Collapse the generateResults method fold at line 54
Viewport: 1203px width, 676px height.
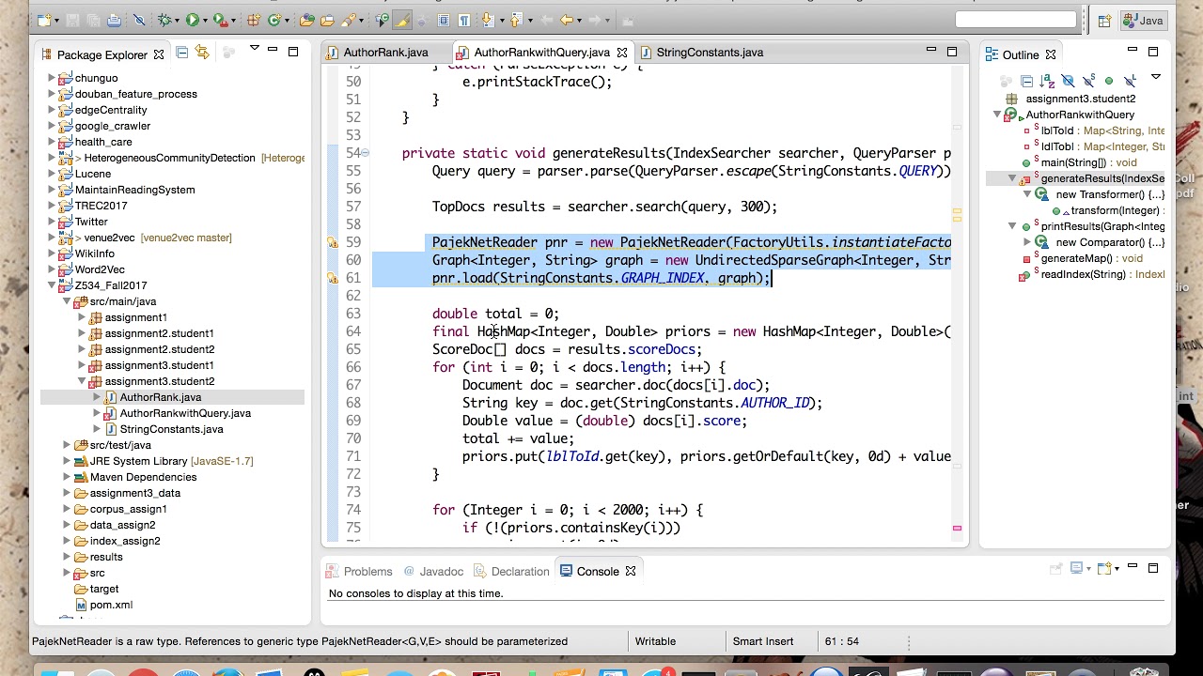coord(365,153)
